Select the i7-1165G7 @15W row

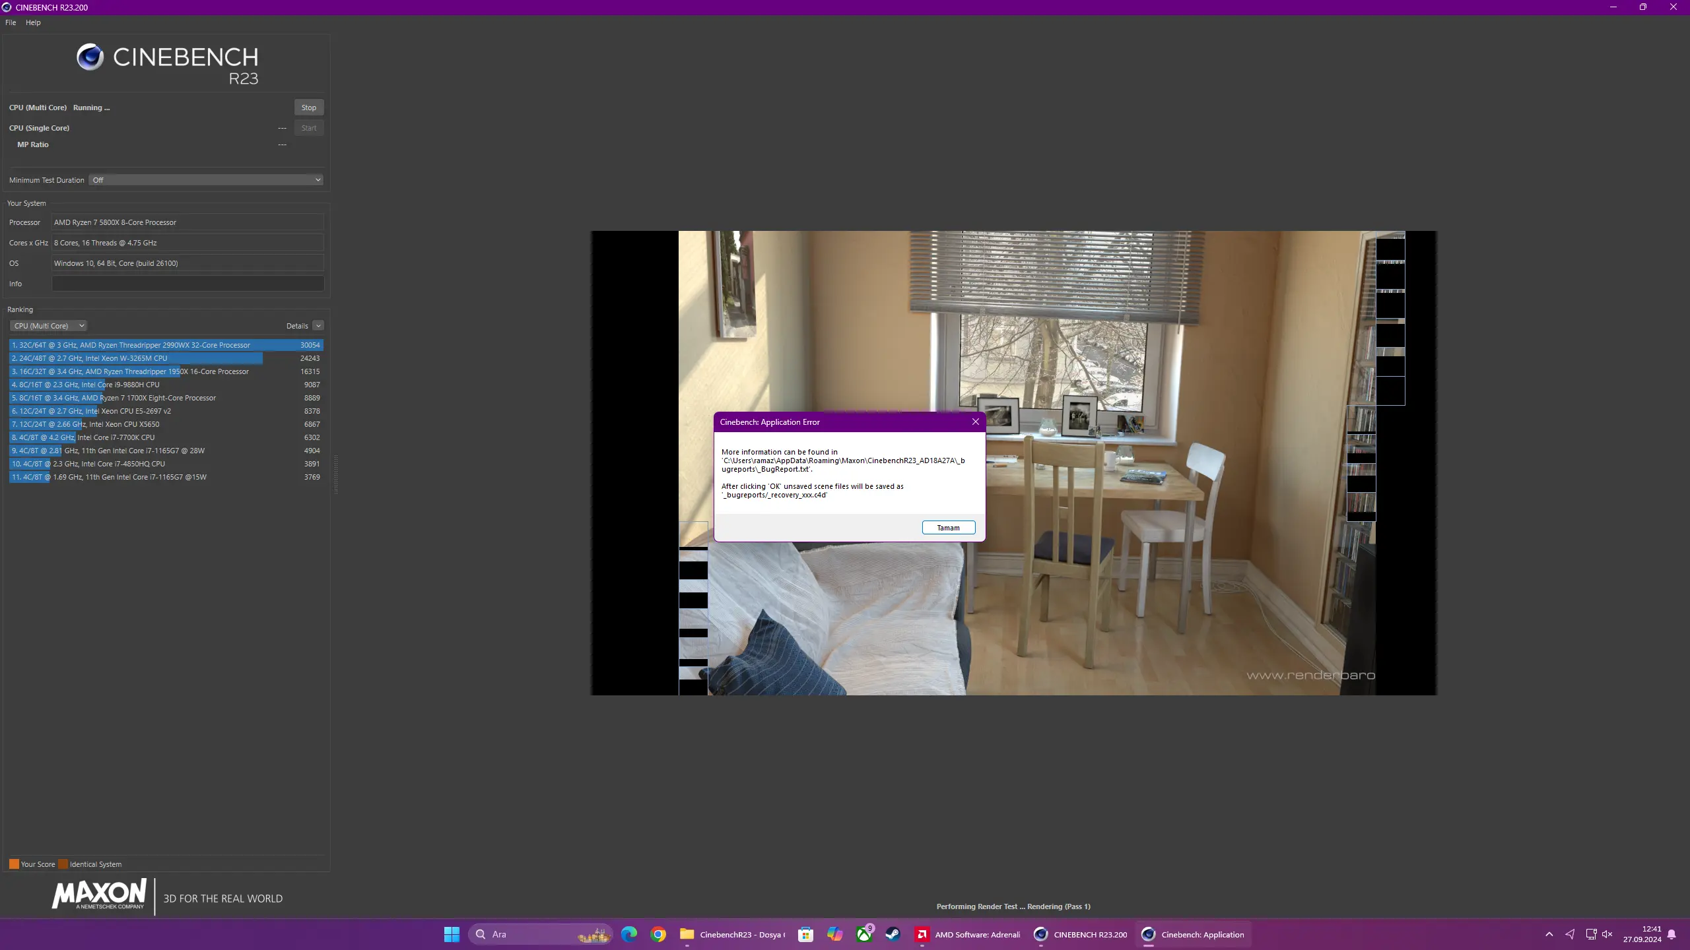click(x=166, y=477)
